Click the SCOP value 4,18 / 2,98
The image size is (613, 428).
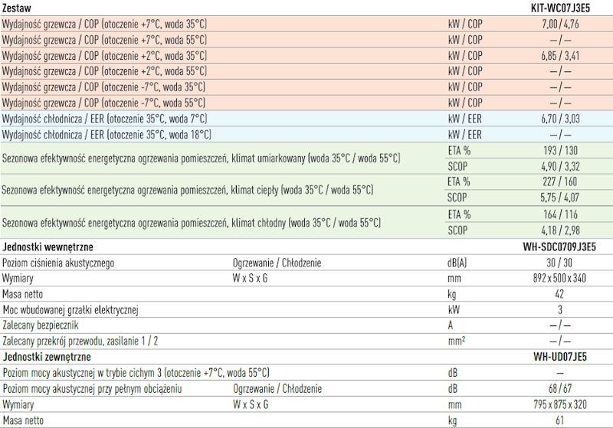[x=560, y=230]
